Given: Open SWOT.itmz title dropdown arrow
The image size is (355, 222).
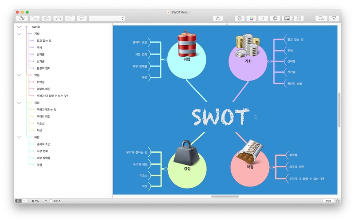Looking at the screenshot, I should (190, 12).
